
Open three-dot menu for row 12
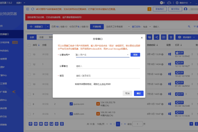tap(192, 64)
